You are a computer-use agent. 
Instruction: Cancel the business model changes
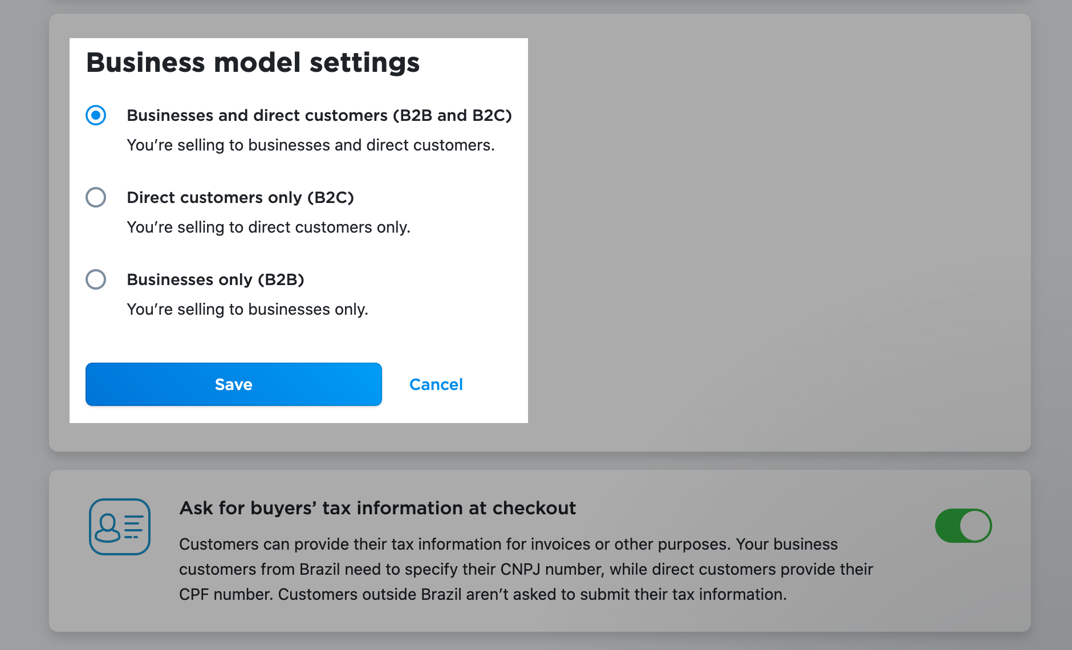pos(436,384)
